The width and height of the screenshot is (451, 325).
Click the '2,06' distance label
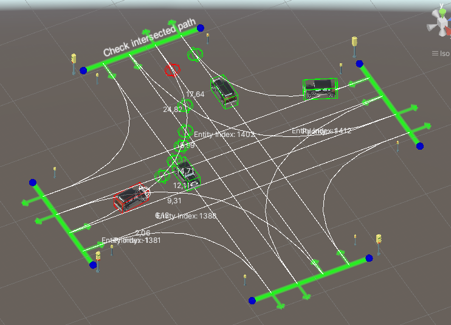point(143,233)
